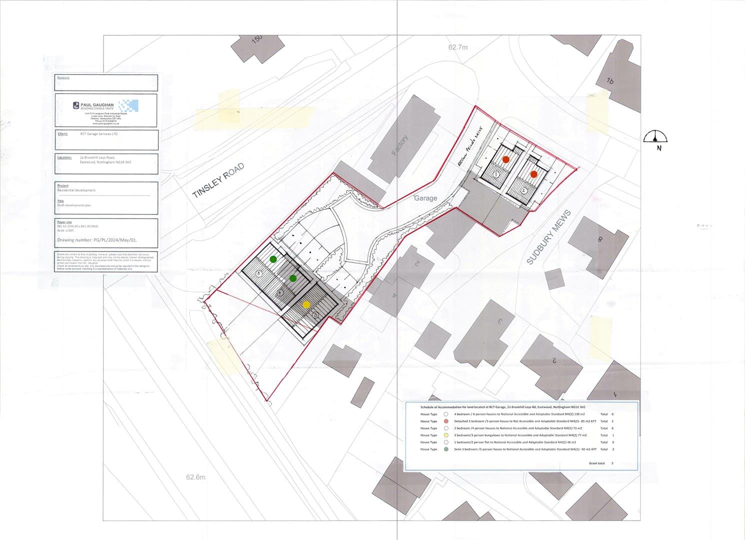The width and height of the screenshot is (745, 540).
Task: Click the SUDBURY MEWS street label
Action: coord(549,237)
